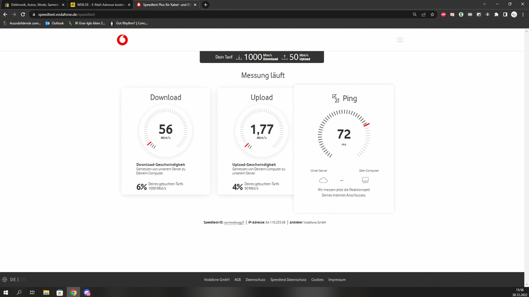
Task: Switch to the Elektronik, Autos, Mode tab
Action: pyautogui.click(x=34, y=5)
